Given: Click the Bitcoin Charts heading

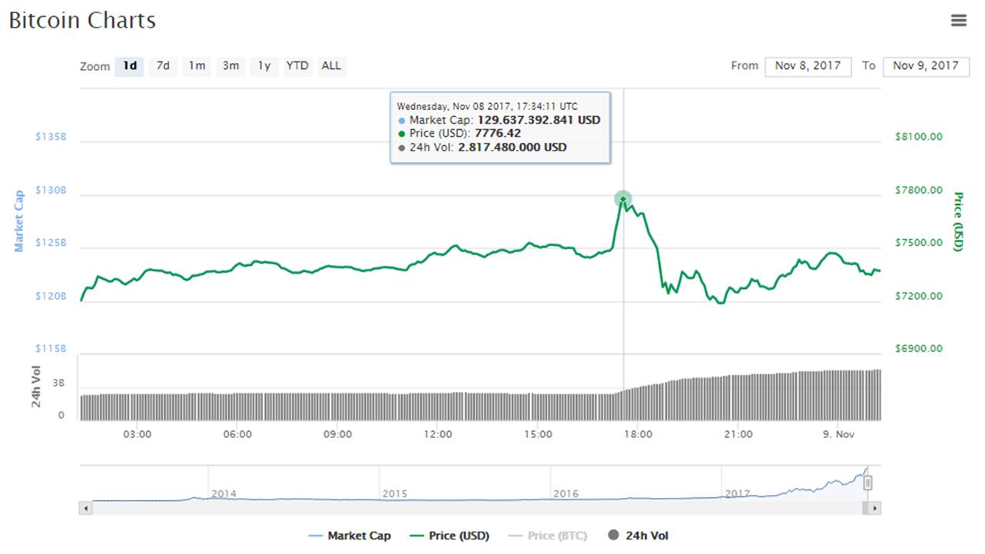Looking at the screenshot, I should click(82, 20).
